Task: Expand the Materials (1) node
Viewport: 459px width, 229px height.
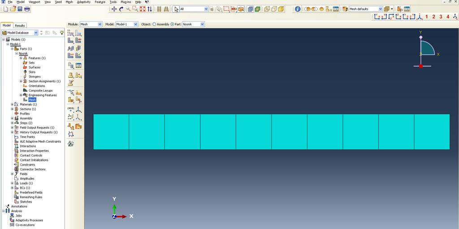Action: pos(12,104)
